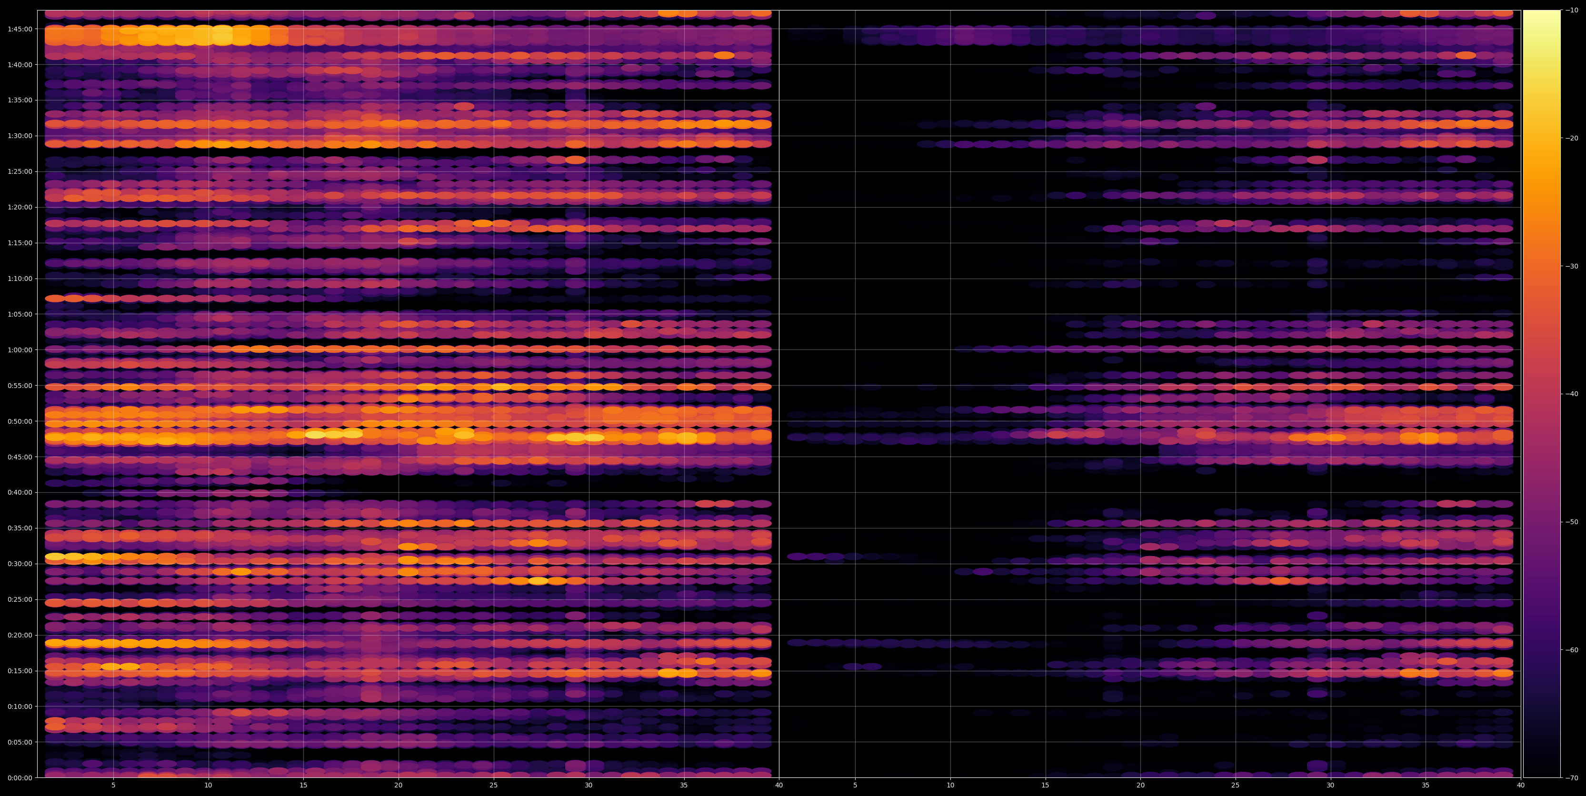Click x-axis label 5 under left heatmap
This screenshot has height=796, width=1586.
tap(113, 785)
